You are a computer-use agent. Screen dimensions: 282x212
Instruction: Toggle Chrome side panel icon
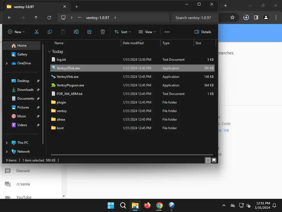[256, 17]
